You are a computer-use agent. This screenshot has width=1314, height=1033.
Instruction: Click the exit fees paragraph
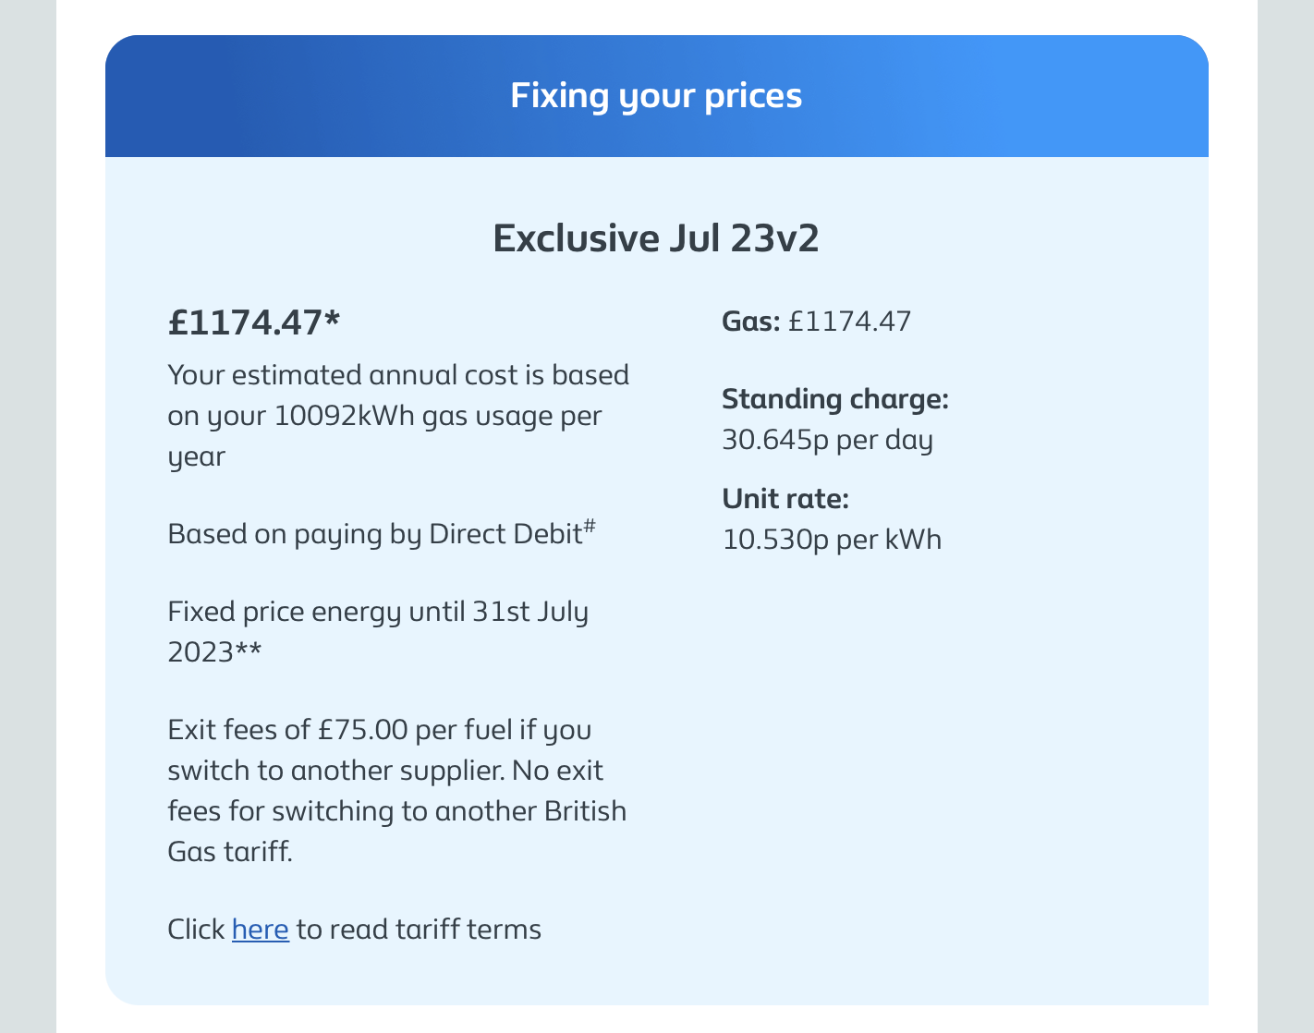click(x=395, y=790)
